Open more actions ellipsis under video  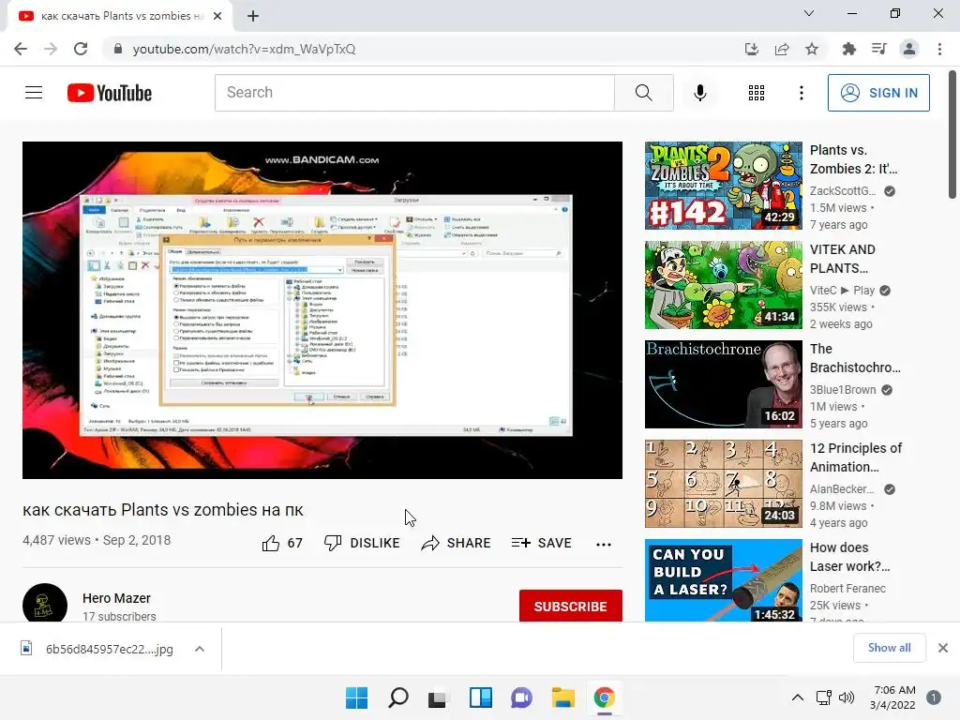604,545
